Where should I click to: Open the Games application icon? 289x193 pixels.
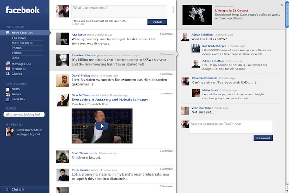(x=8, y=94)
